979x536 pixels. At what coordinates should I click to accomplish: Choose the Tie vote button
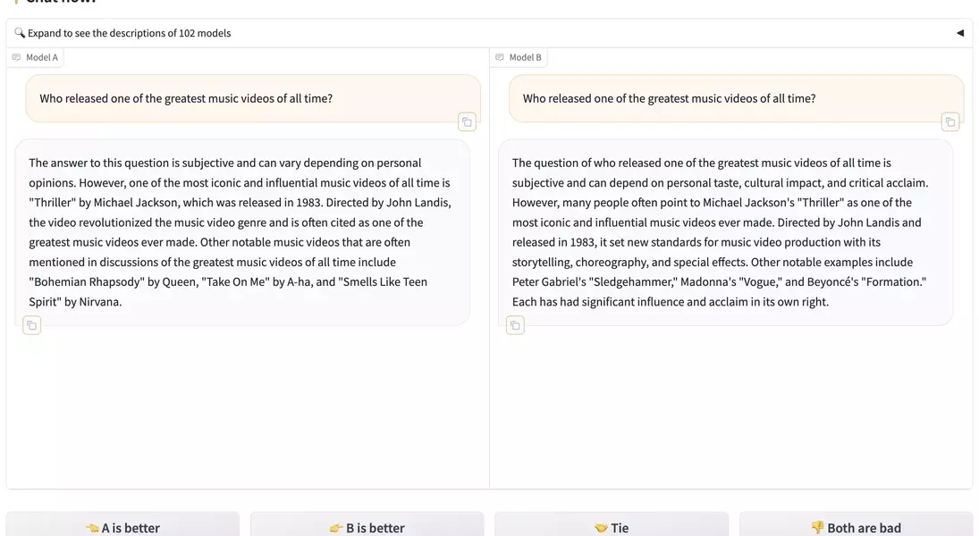point(612,527)
